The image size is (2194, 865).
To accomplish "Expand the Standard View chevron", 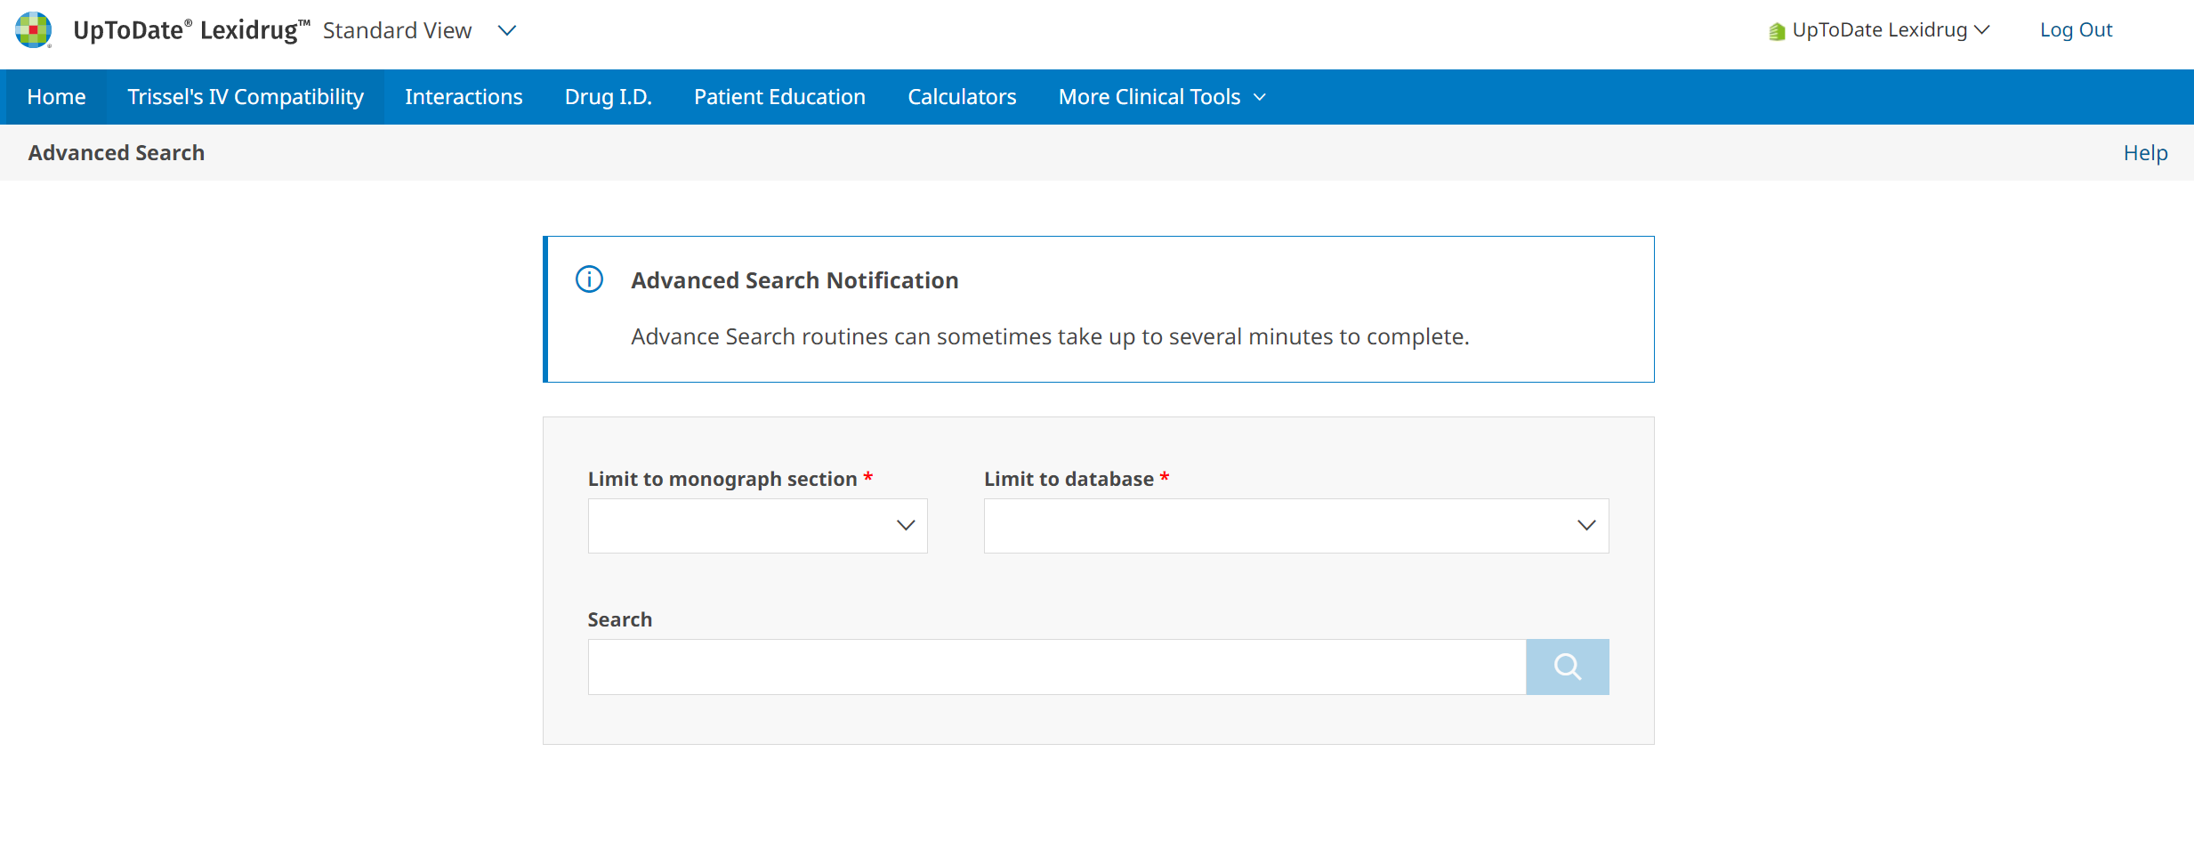I will point(507,31).
